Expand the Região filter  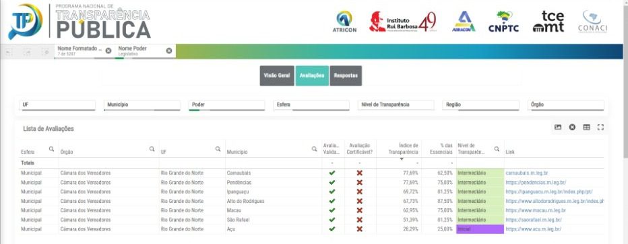tap(481, 105)
